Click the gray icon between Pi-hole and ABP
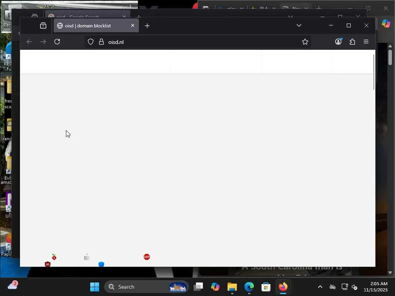Screen dimensions: 395x296 pos(87,257)
